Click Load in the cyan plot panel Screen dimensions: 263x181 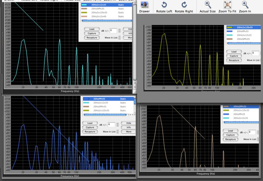click(92, 29)
